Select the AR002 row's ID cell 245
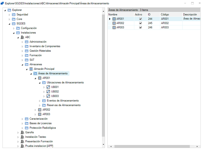 [153, 23]
